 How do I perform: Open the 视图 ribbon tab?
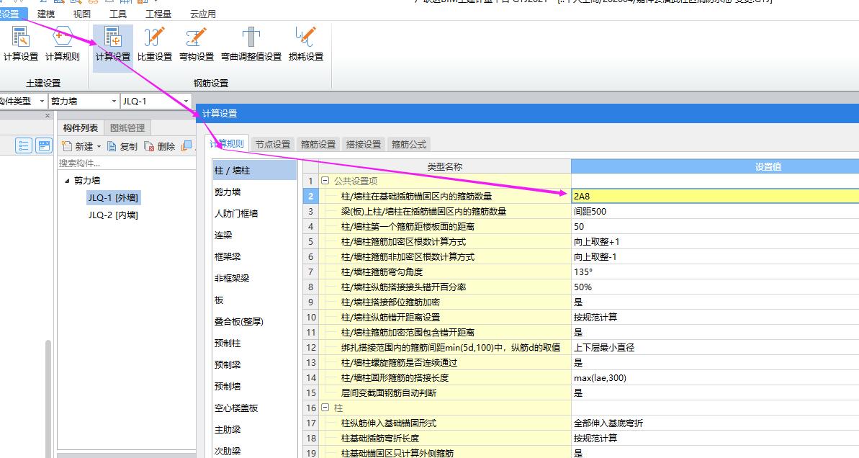[x=81, y=14]
